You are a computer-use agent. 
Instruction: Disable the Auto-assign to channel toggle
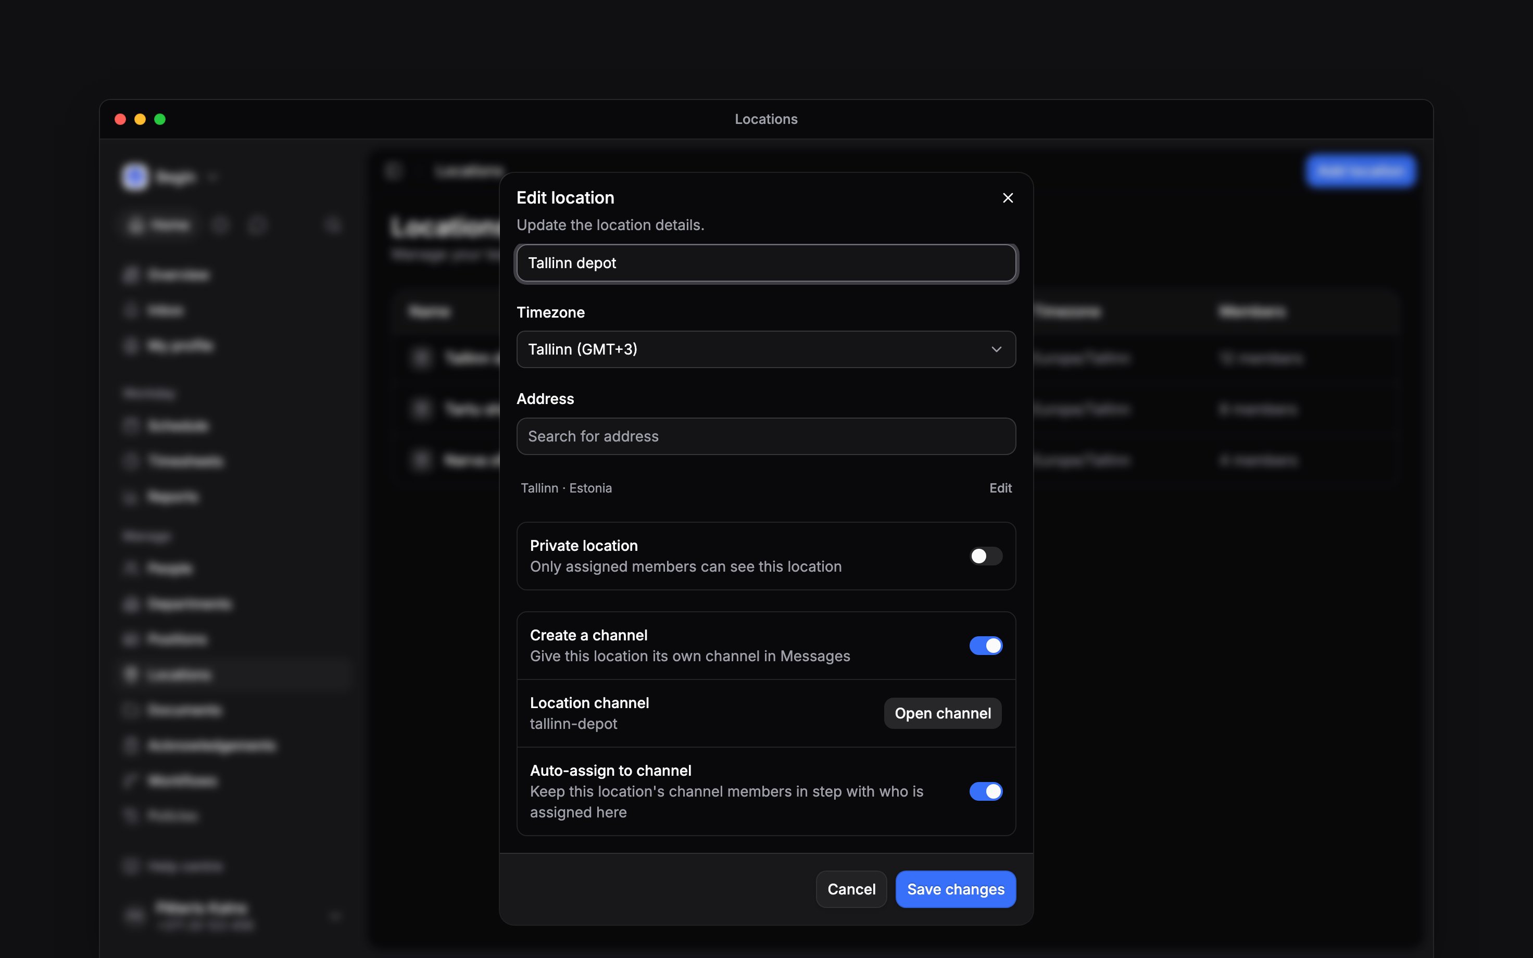(x=986, y=791)
